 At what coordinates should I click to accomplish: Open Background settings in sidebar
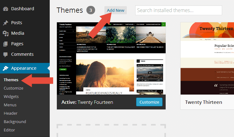click(15, 122)
